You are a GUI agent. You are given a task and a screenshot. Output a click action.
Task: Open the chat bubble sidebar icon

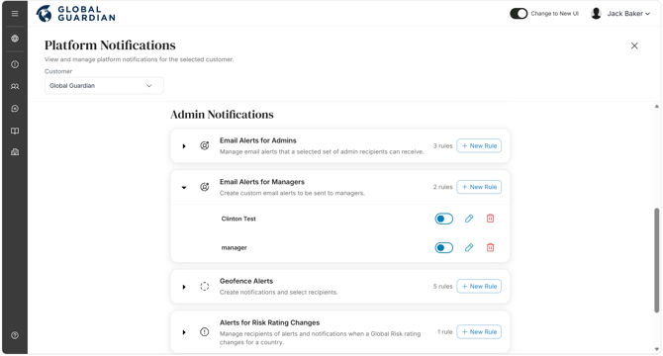[x=15, y=109]
